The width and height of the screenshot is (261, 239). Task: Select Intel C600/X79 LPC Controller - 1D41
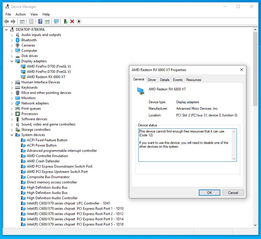(68, 203)
